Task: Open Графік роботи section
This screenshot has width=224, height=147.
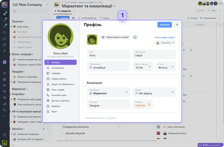Action: tap(58, 79)
